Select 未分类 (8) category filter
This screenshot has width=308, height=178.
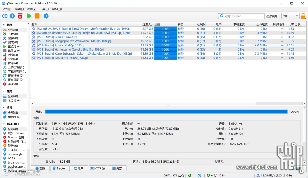click(x=12, y=100)
